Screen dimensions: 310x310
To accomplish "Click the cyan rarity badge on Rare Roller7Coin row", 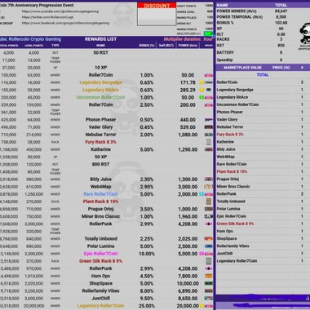I will [x=201, y=194].
